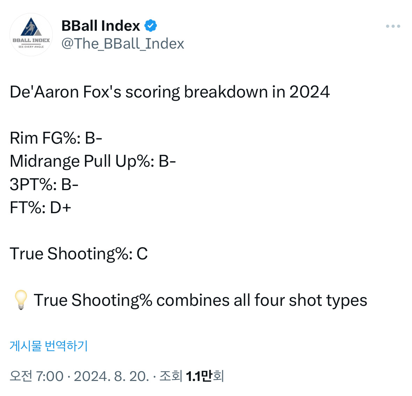412x396 pixels.
Task: Select the 1.1만회 view count
Action: click(x=205, y=376)
